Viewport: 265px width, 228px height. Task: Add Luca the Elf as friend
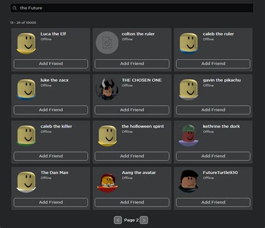pyautogui.click(x=51, y=64)
